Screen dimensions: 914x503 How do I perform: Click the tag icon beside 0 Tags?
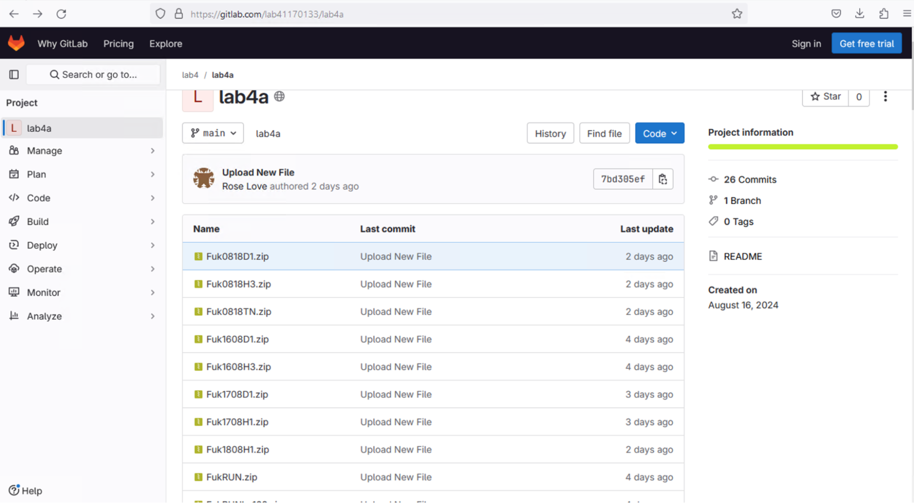(713, 221)
